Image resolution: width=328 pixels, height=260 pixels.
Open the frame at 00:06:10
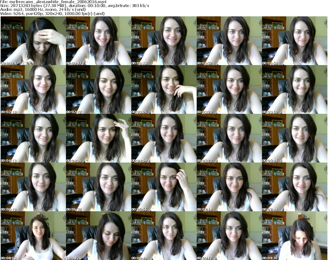tap(33, 187)
